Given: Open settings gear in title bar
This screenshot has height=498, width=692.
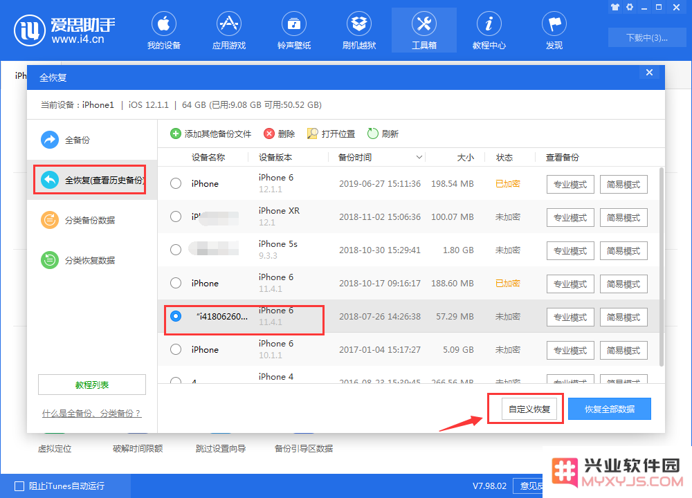Looking at the screenshot, I should (629, 7).
